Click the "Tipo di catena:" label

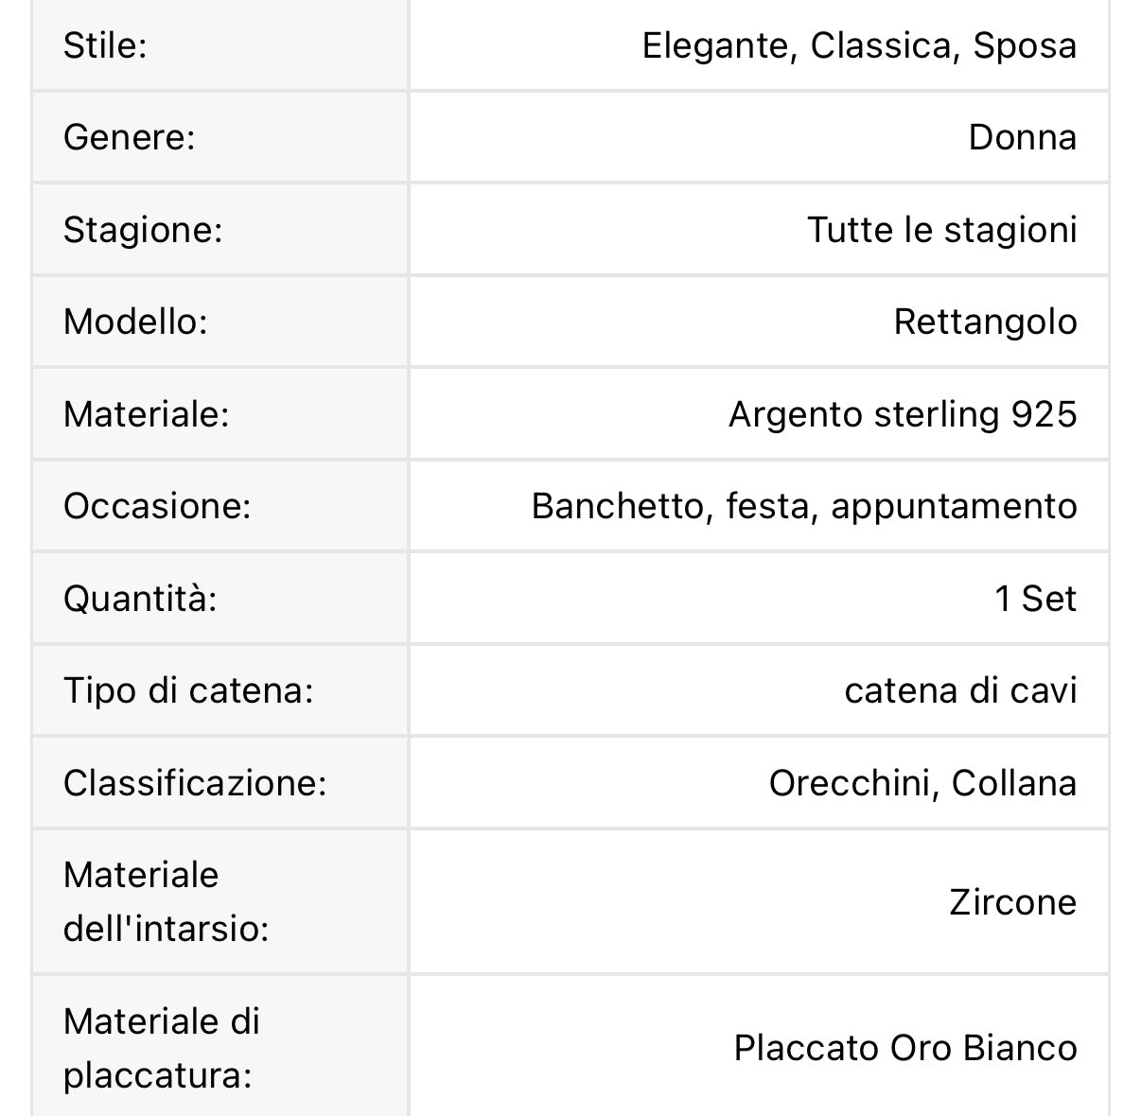188,690
